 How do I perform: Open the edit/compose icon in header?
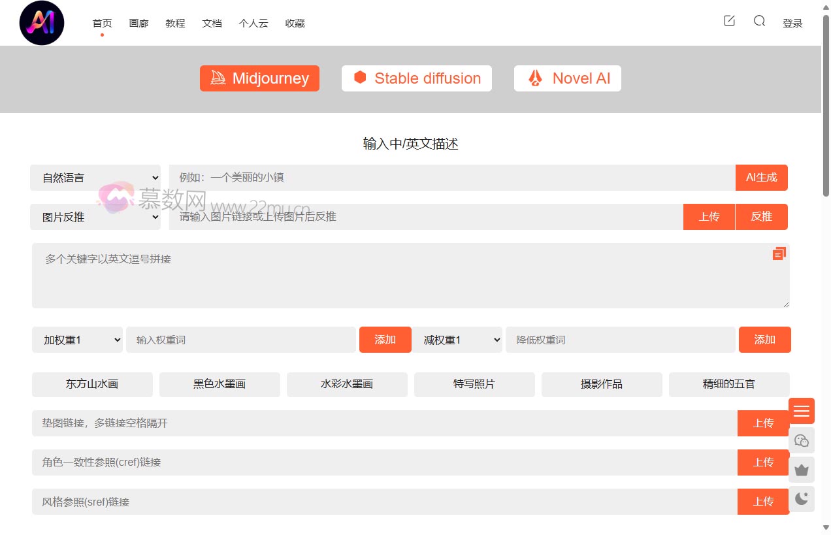(729, 21)
